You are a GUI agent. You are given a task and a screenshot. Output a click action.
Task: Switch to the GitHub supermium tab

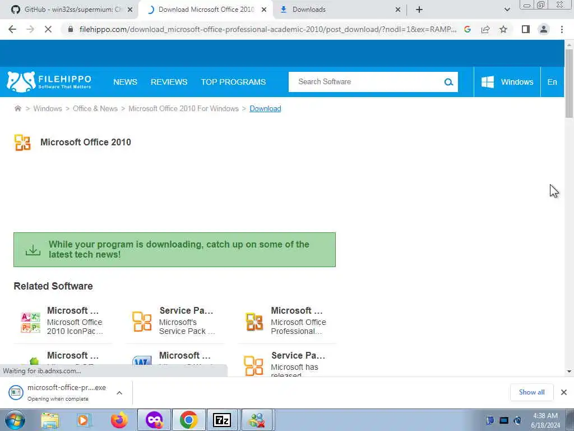pos(68,10)
